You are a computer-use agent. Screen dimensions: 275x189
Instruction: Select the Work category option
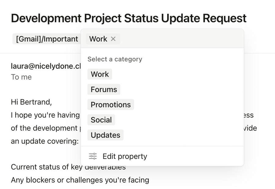coord(100,74)
